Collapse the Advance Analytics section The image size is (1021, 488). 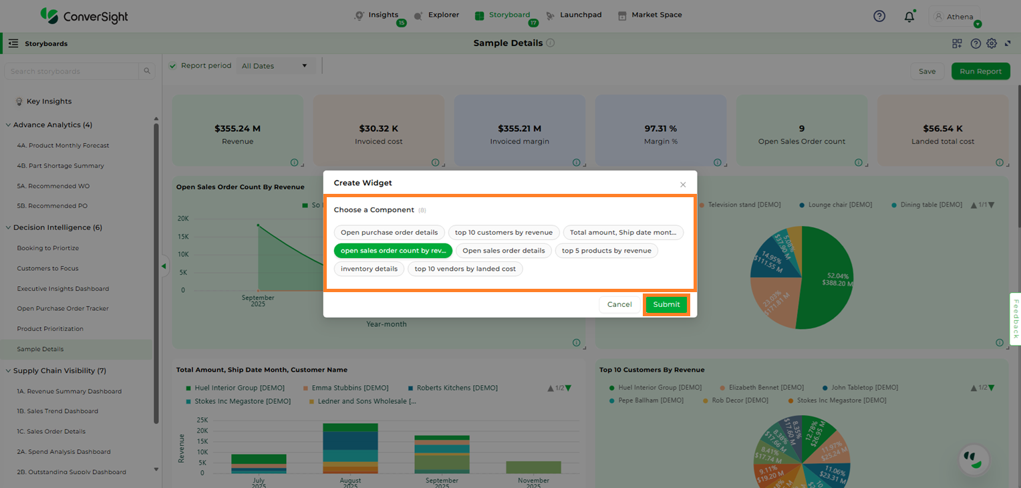(x=9, y=125)
